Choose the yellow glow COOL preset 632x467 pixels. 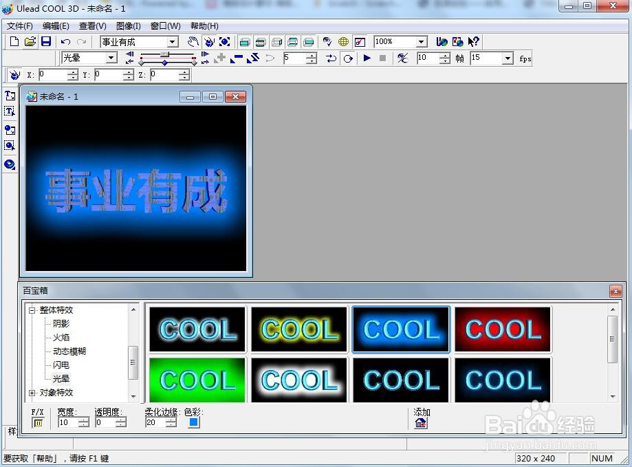coord(299,329)
